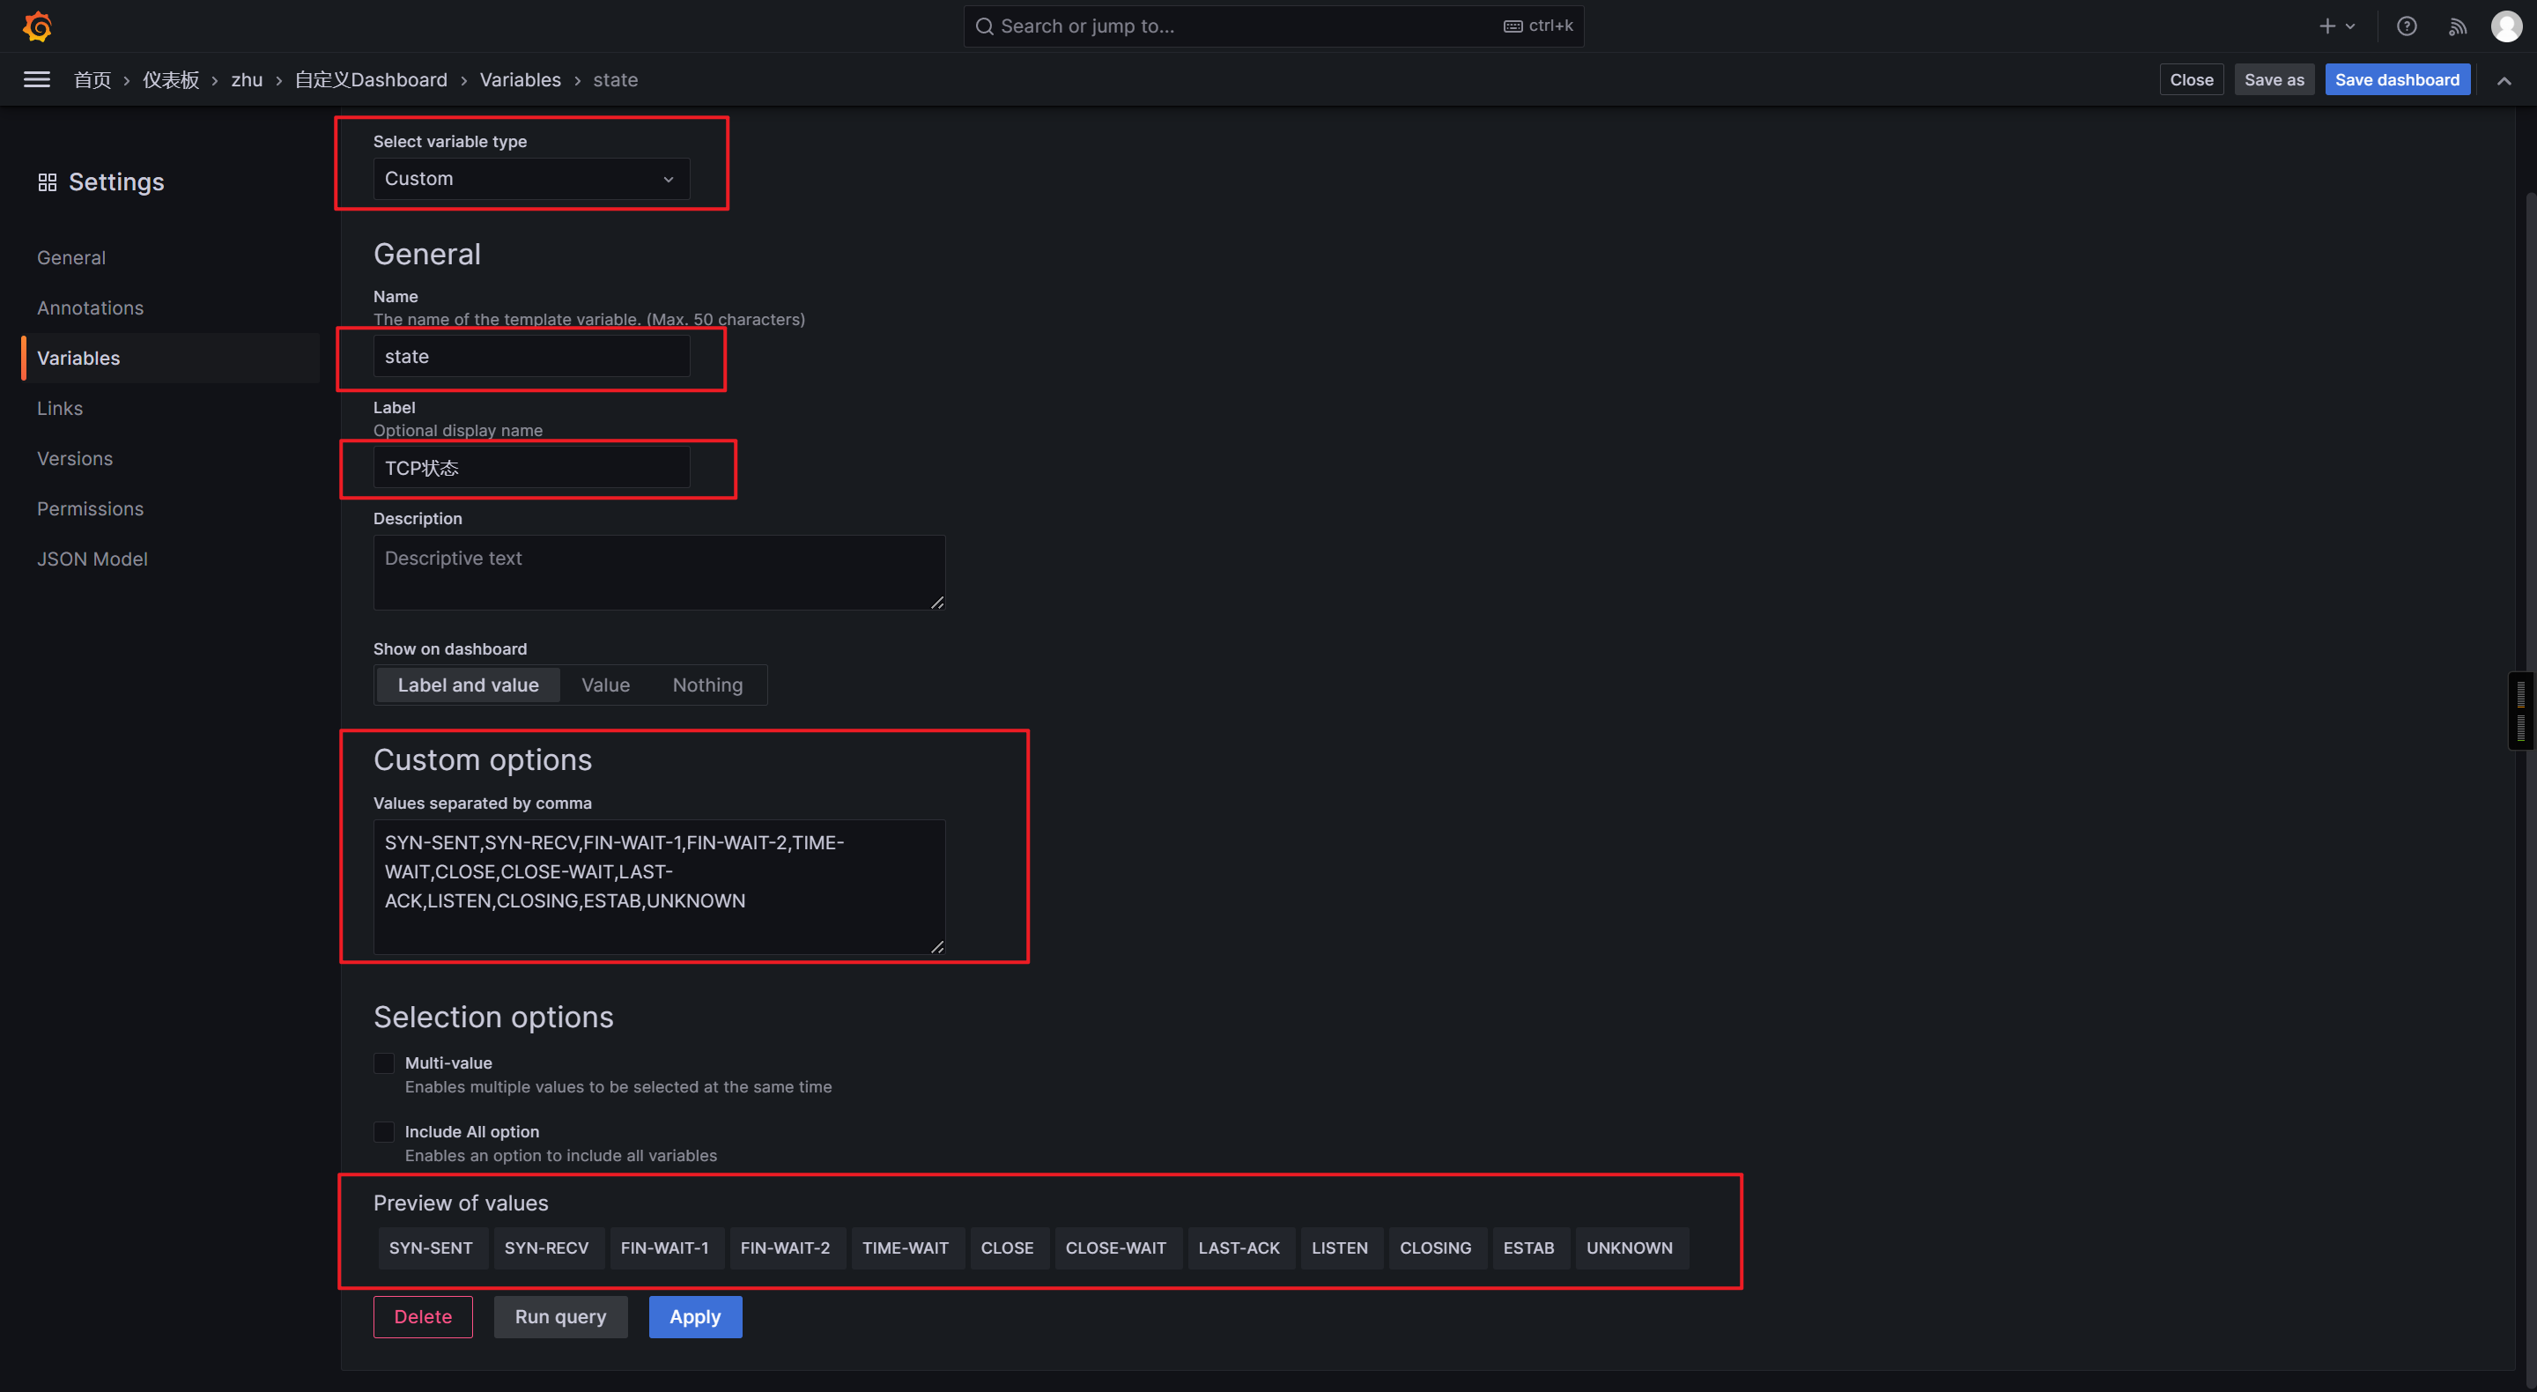This screenshot has width=2537, height=1392.
Task: Select Label and value display option
Action: coord(468,685)
